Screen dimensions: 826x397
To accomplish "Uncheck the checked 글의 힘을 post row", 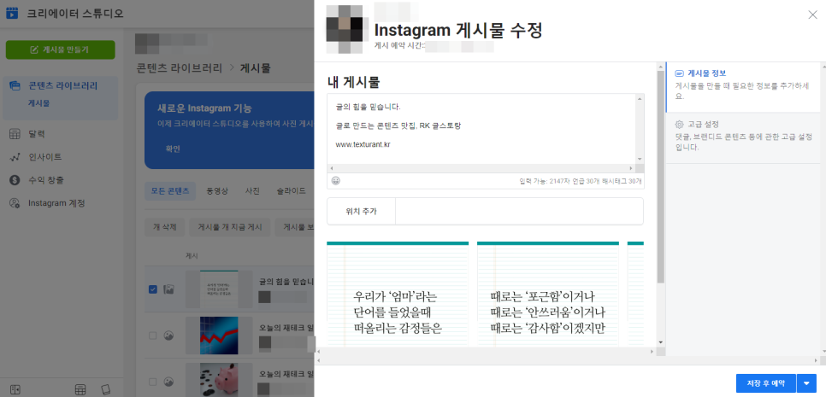I will coord(153,289).
